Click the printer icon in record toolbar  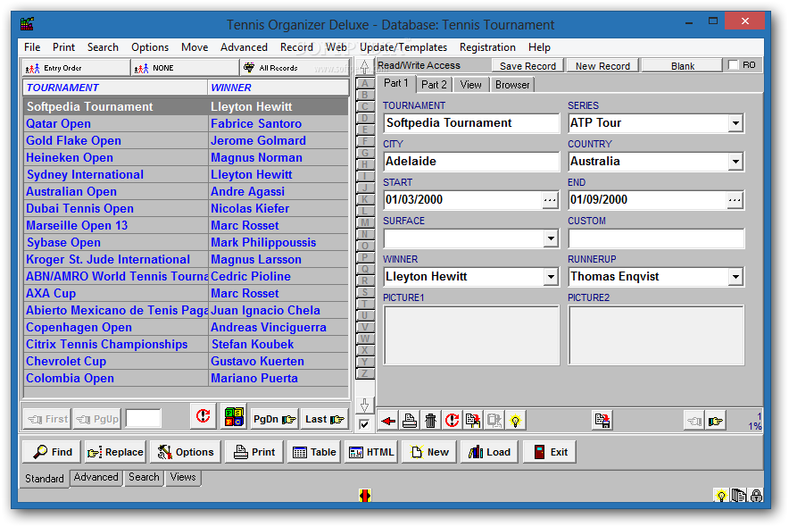pyautogui.click(x=409, y=421)
